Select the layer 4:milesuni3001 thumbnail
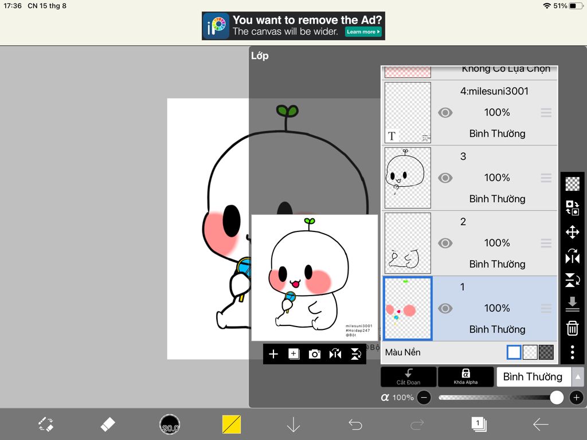Image resolution: width=587 pixels, height=440 pixels. (x=408, y=113)
